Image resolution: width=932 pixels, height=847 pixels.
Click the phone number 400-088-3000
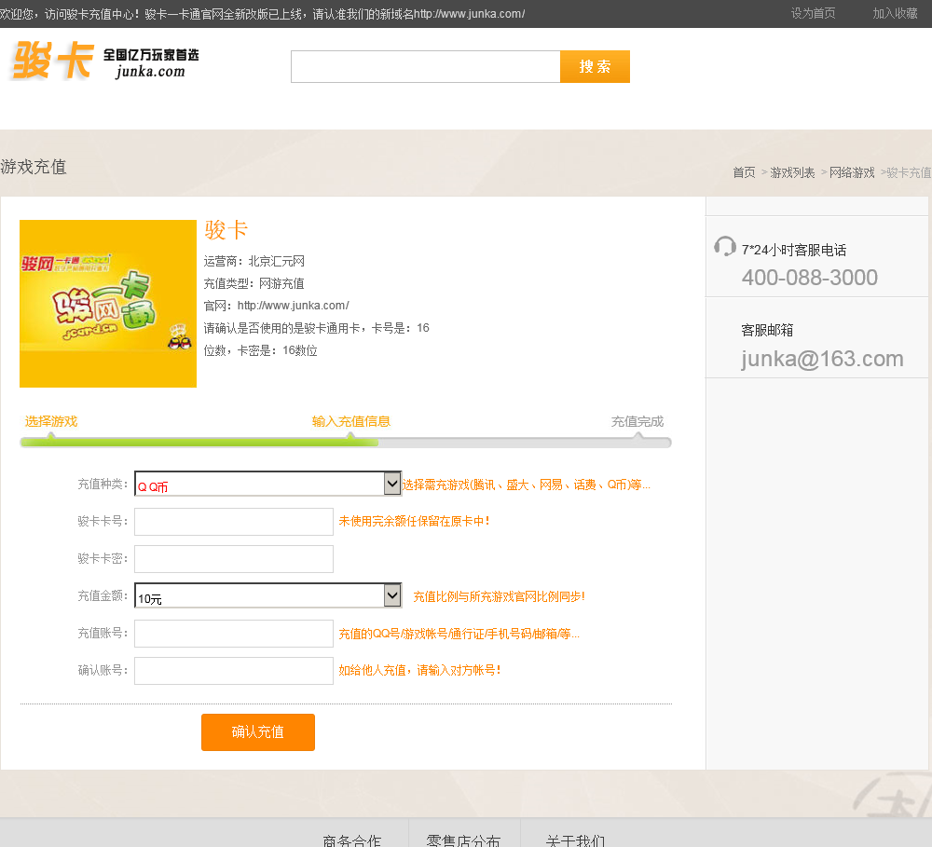click(x=810, y=278)
